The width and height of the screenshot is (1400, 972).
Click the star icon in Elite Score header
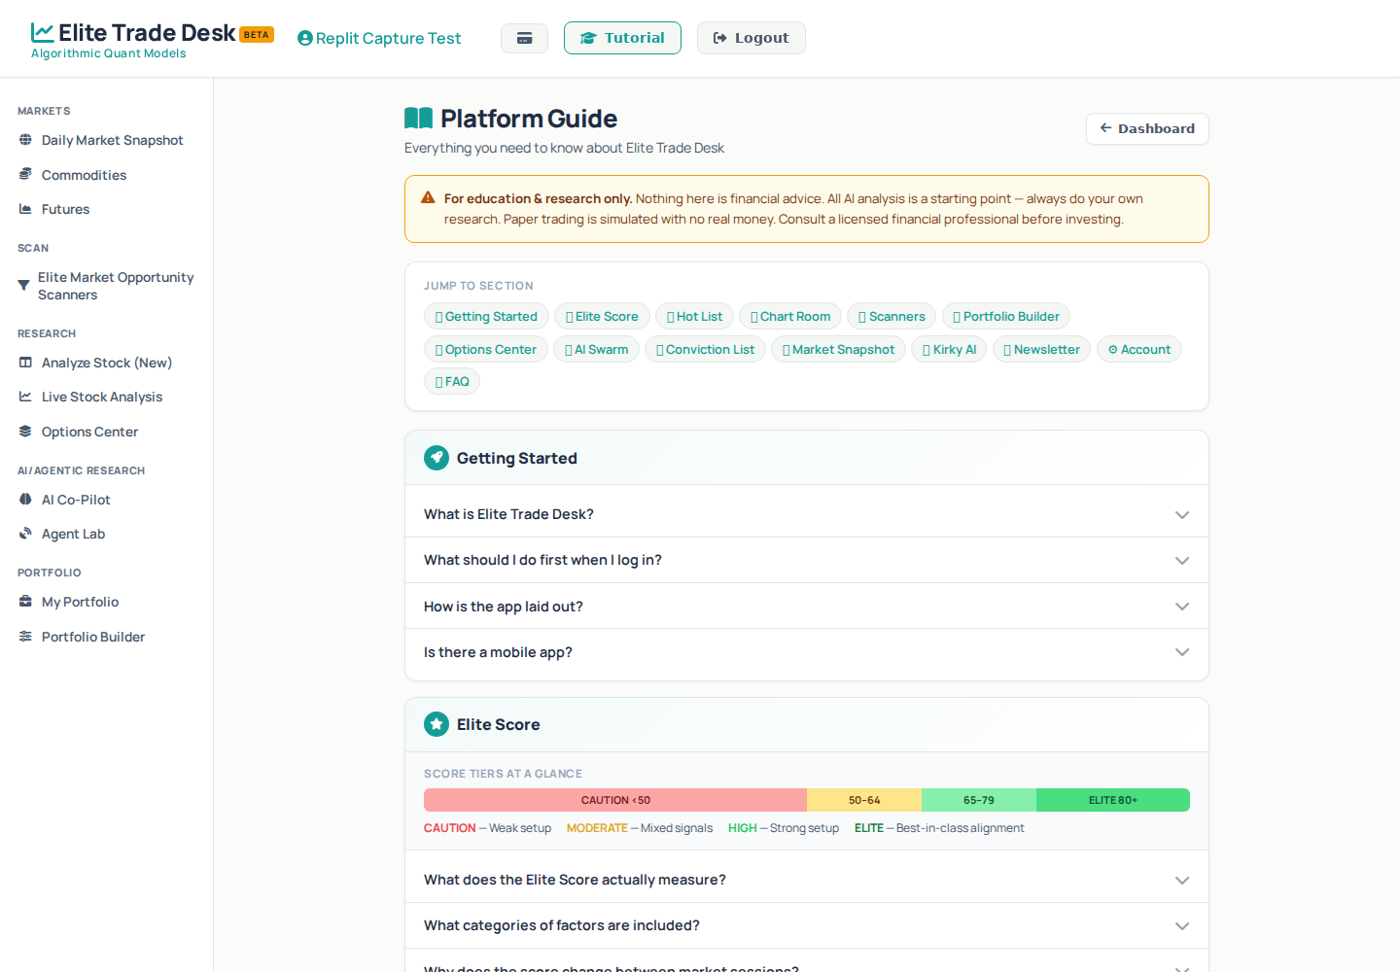(437, 724)
